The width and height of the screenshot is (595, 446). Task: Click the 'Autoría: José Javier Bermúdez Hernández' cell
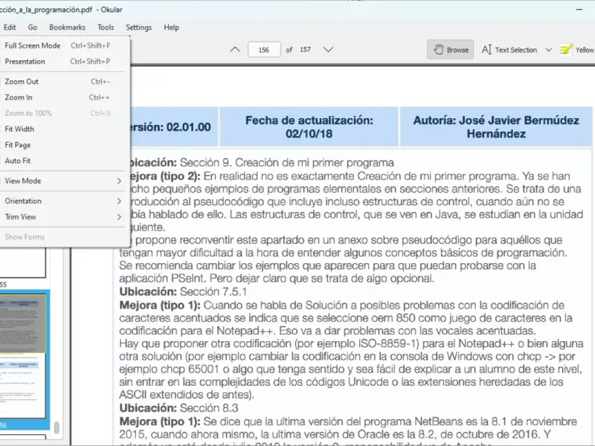496,126
